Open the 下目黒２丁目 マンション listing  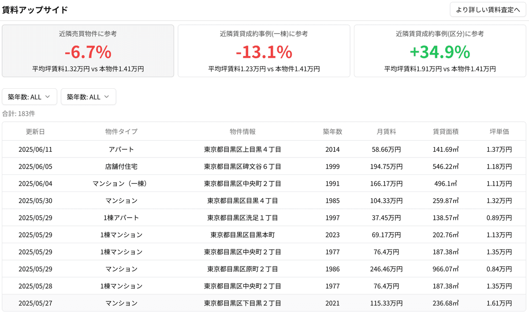[242, 303]
